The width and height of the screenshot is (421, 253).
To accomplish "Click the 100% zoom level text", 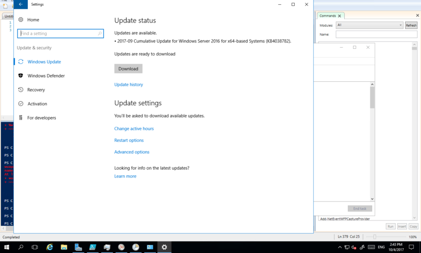I will pyautogui.click(x=413, y=237).
